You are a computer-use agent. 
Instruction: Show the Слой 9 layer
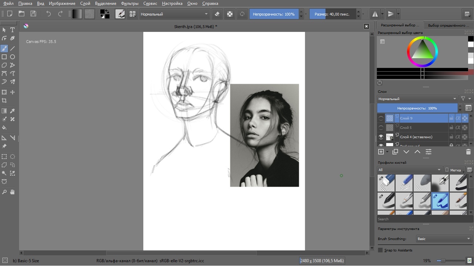pos(381,118)
